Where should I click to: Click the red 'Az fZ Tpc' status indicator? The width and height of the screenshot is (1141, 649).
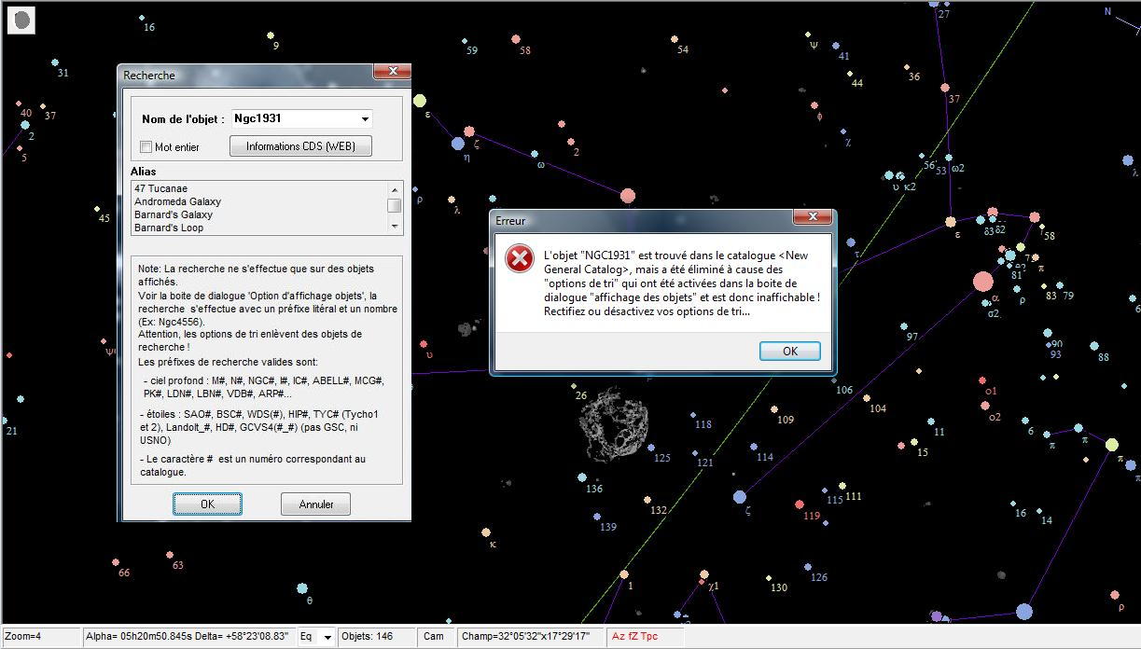click(x=634, y=637)
